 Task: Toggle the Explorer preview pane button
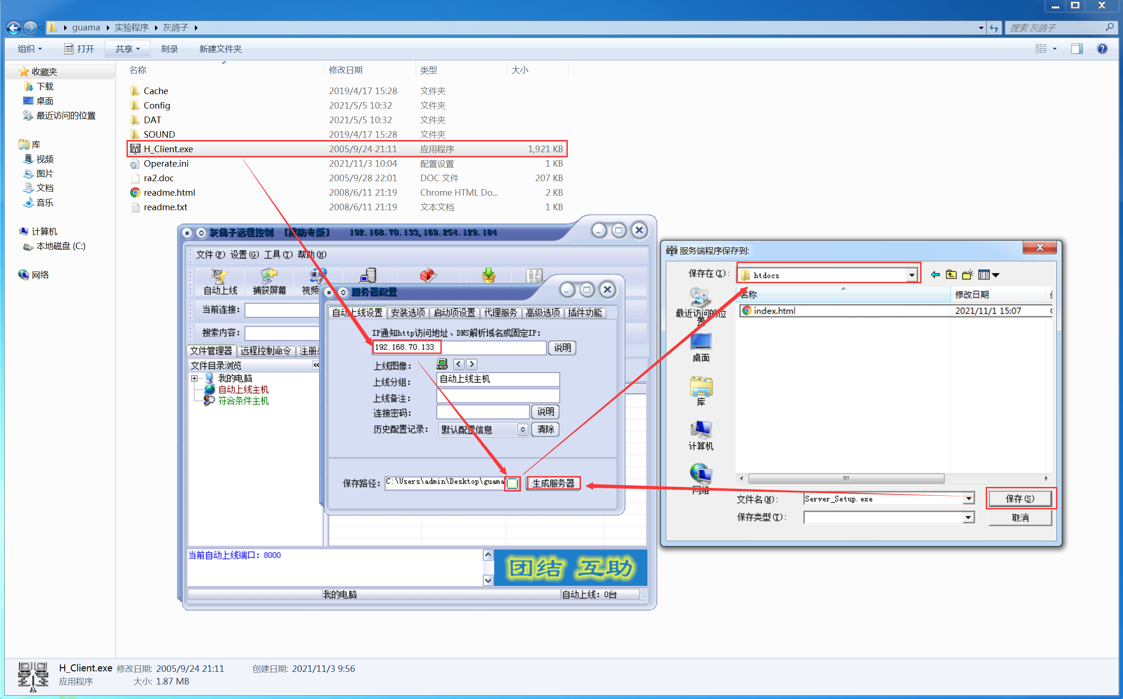[1077, 49]
